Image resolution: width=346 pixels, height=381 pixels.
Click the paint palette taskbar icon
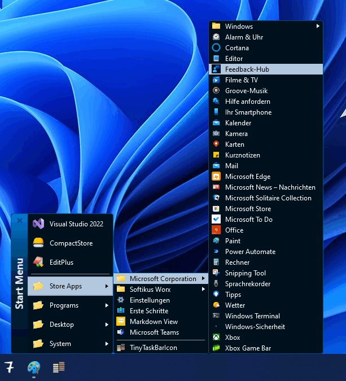pos(34,367)
